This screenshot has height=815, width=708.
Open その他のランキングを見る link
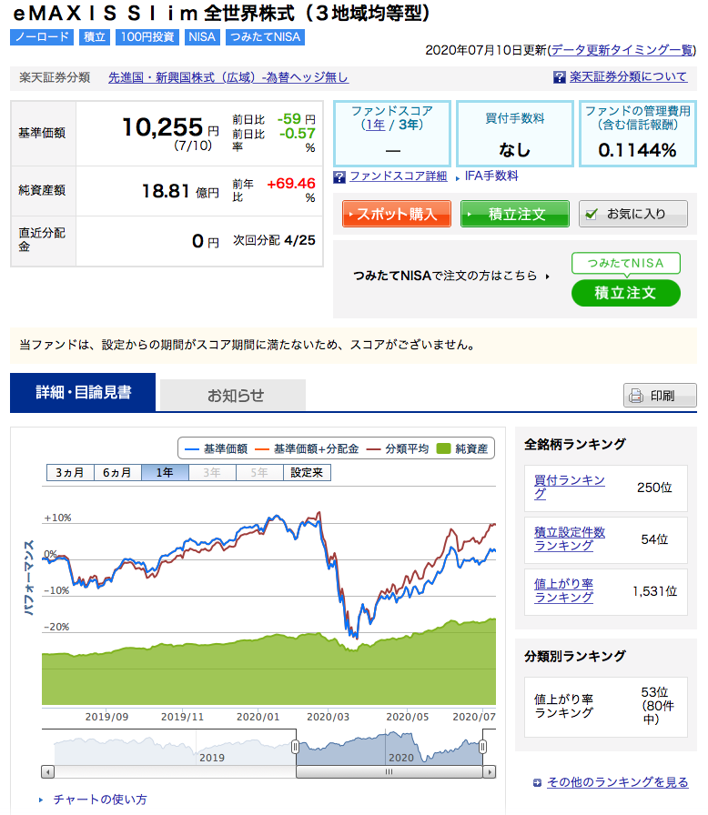(x=618, y=782)
